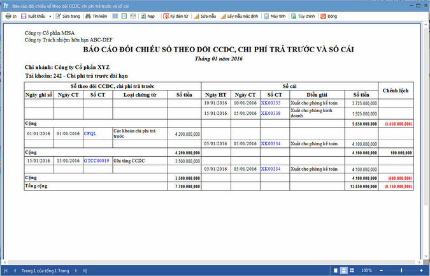Screen dimensions: 430x276
Task: Click 'Tổng cộng' total row label
Action: (x=36, y=186)
